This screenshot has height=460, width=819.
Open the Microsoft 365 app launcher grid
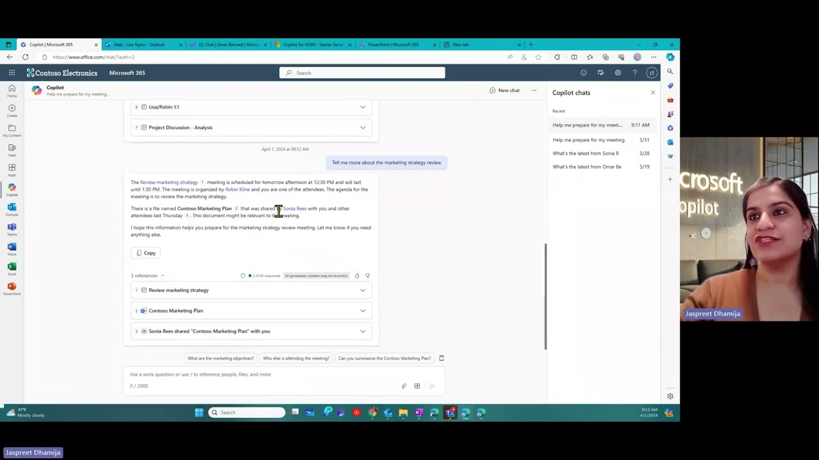[x=12, y=73]
